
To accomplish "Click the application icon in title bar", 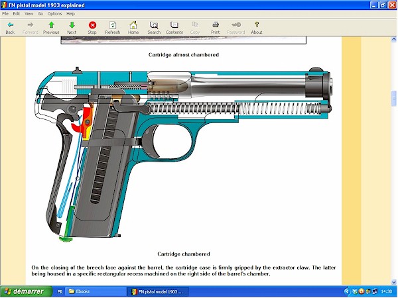I will click(x=4, y=5).
